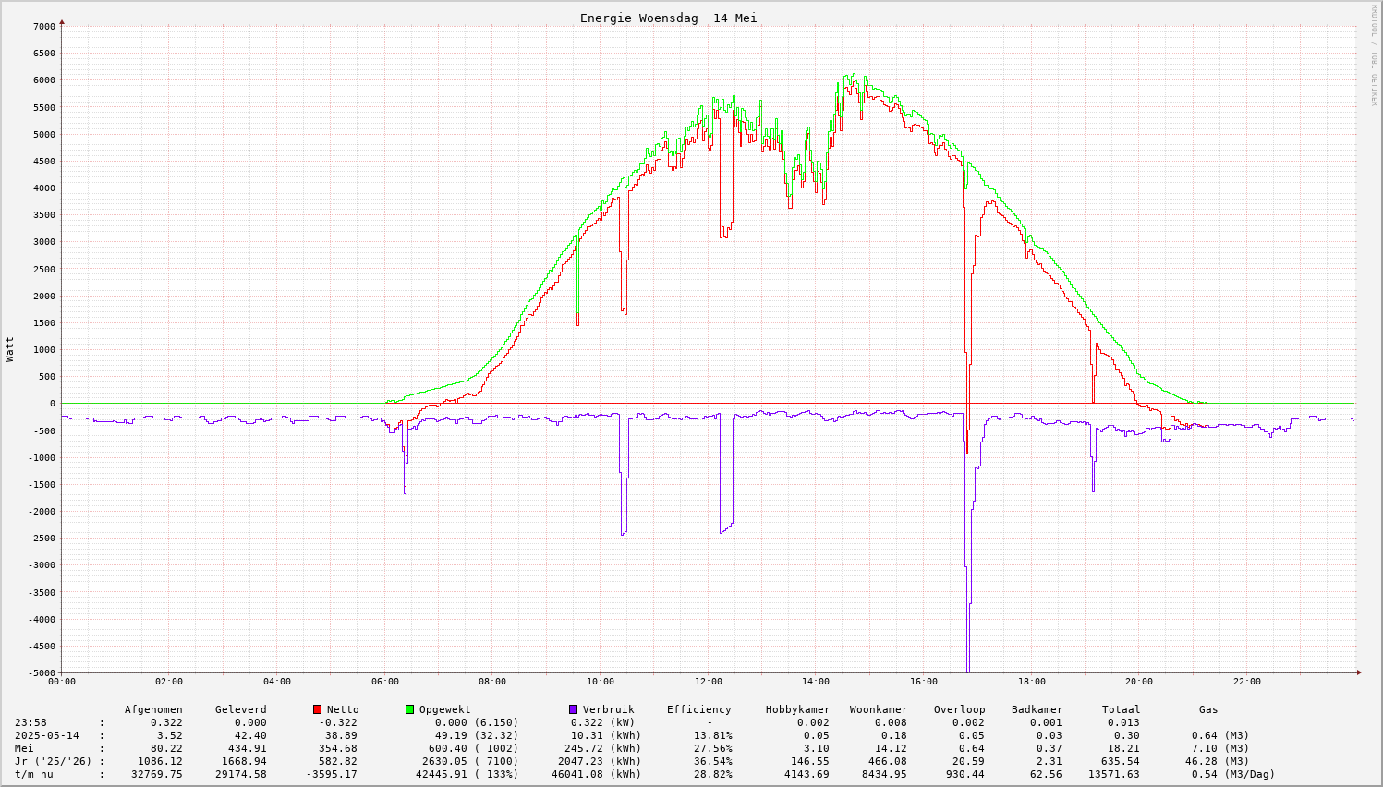1383x787 pixels.
Task: Click the 06:00 label on time axis
Action: 385,682
